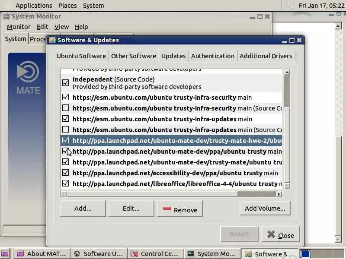
Task: Switch to About MATE taskbar window
Action: pos(42,254)
